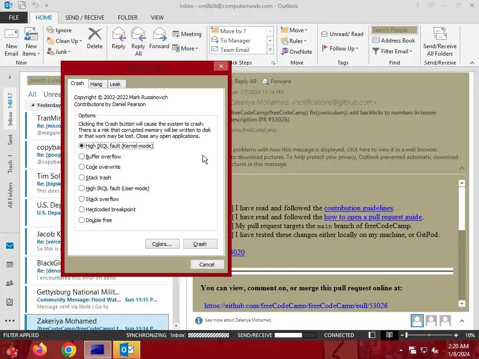Select High IRQL fault (Kernel-mode) option

point(116,146)
